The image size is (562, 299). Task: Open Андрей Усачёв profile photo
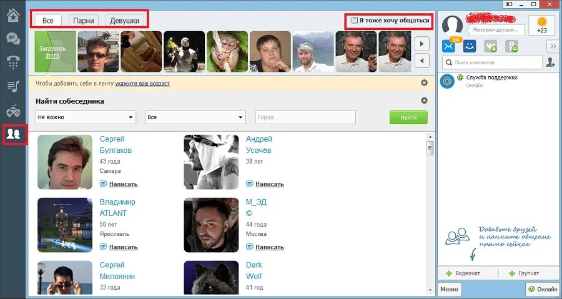211,162
